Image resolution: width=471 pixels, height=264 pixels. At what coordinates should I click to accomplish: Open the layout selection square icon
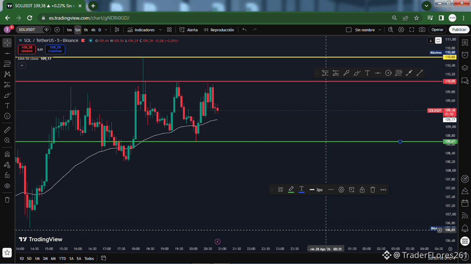[x=349, y=30]
